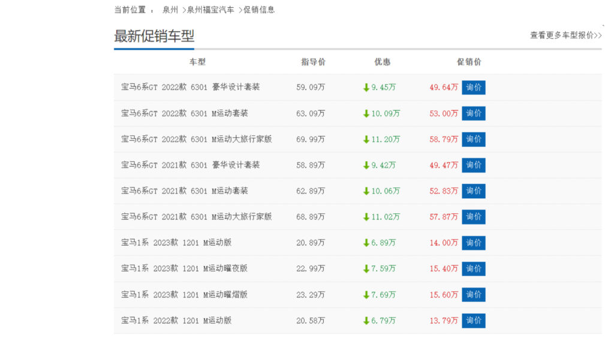Click the guide price 20.58万
The height and width of the screenshot is (345, 614).
[311, 321]
